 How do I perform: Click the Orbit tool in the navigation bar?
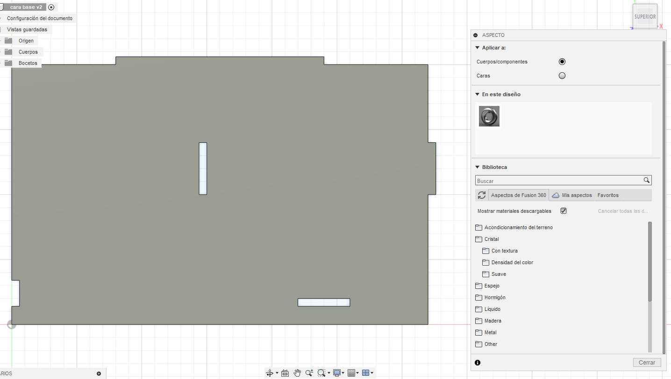click(270, 373)
